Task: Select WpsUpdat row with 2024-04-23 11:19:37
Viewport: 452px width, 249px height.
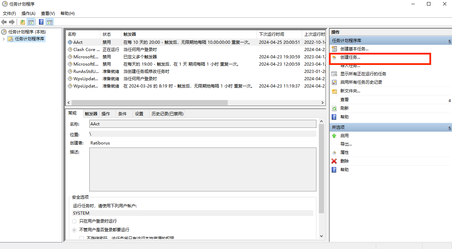Action: [195, 86]
